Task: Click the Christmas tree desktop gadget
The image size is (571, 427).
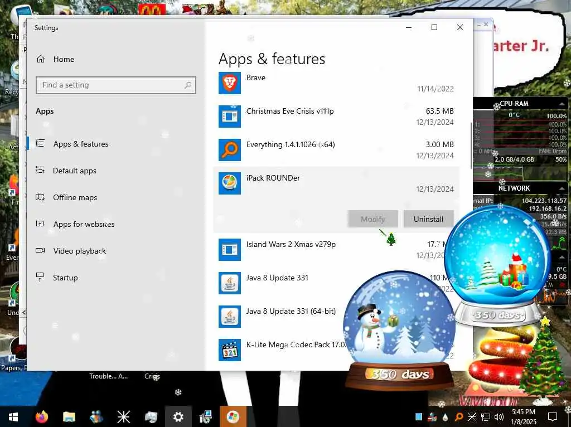Action: 543,360
